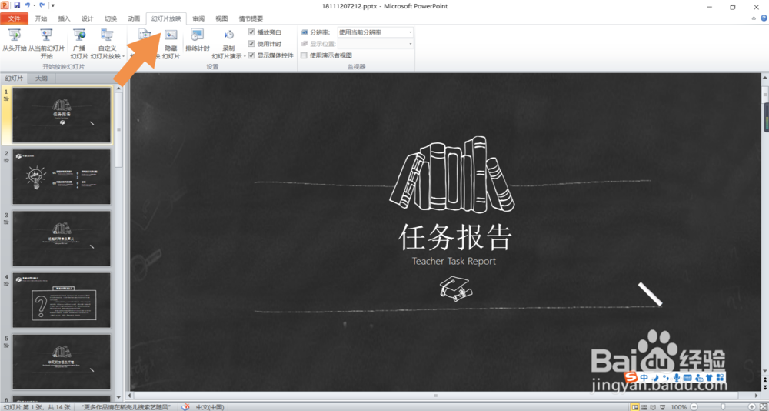Select slide 5 thumbnail
Screen dimensions: 769x411
[x=62, y=362]
